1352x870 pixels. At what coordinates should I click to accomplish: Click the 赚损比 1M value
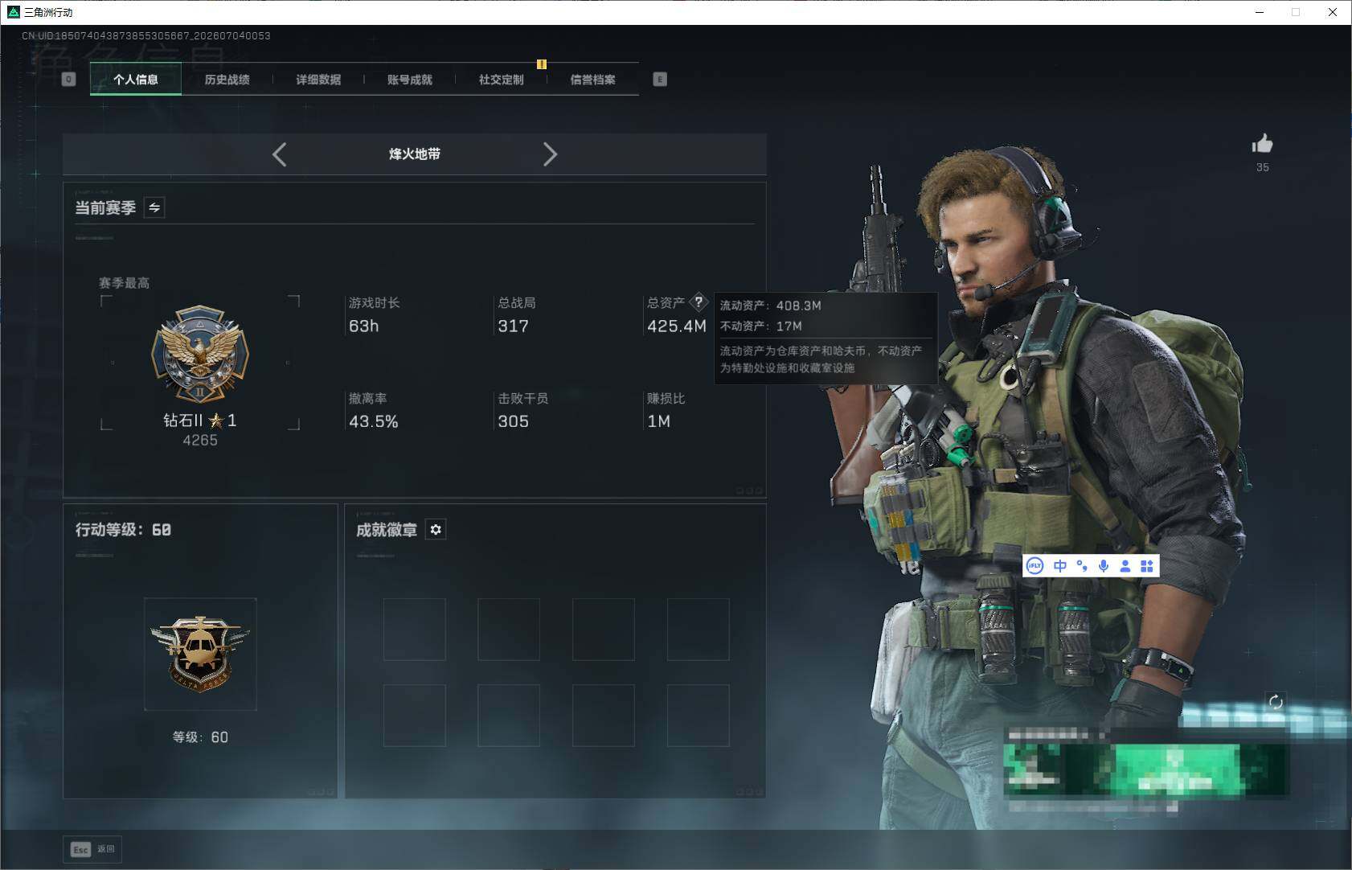pyautogui.click(x=658, y=421)
